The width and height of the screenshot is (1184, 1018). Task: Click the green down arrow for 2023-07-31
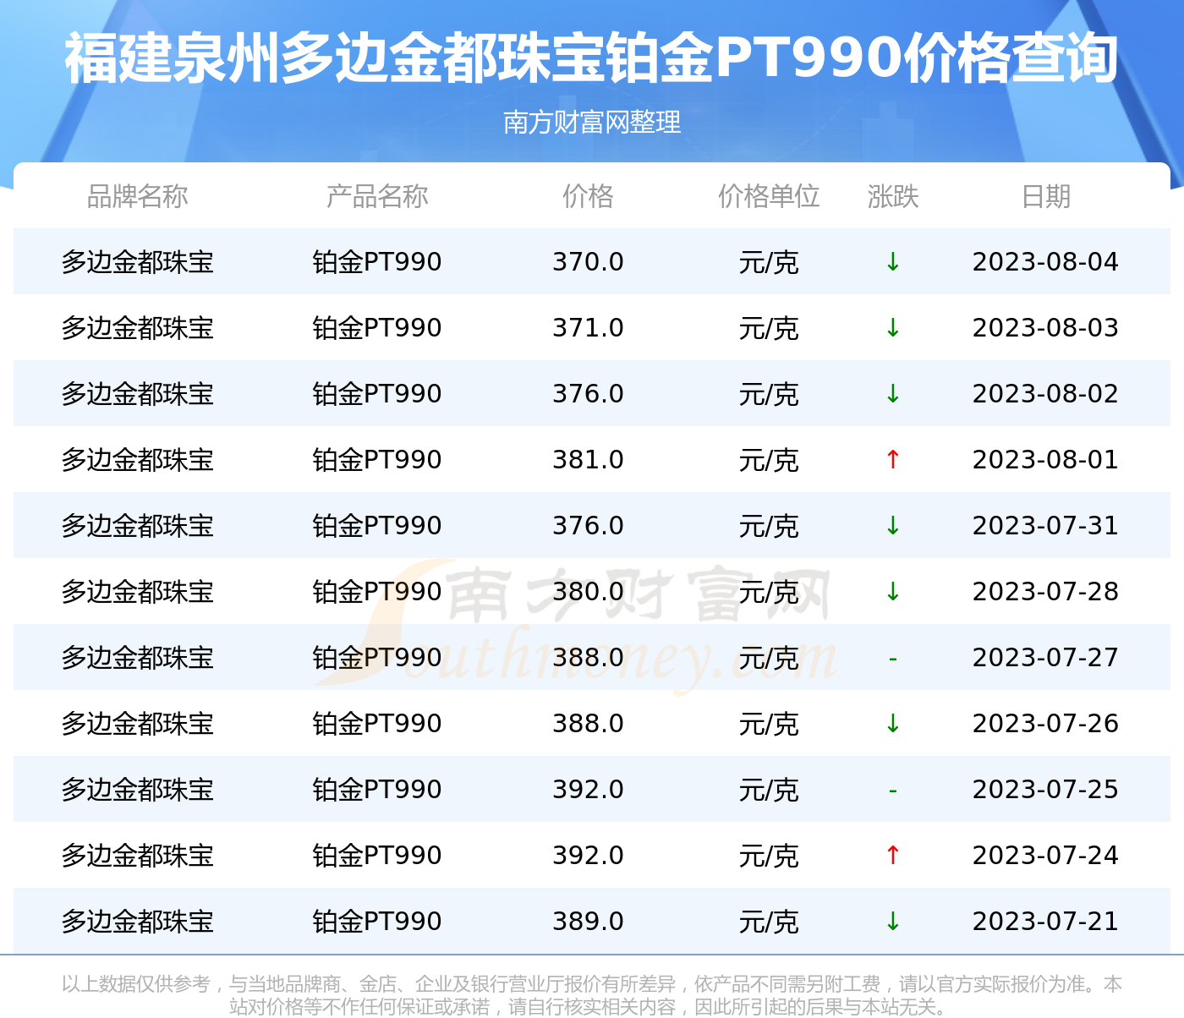(x=893, y=526)
